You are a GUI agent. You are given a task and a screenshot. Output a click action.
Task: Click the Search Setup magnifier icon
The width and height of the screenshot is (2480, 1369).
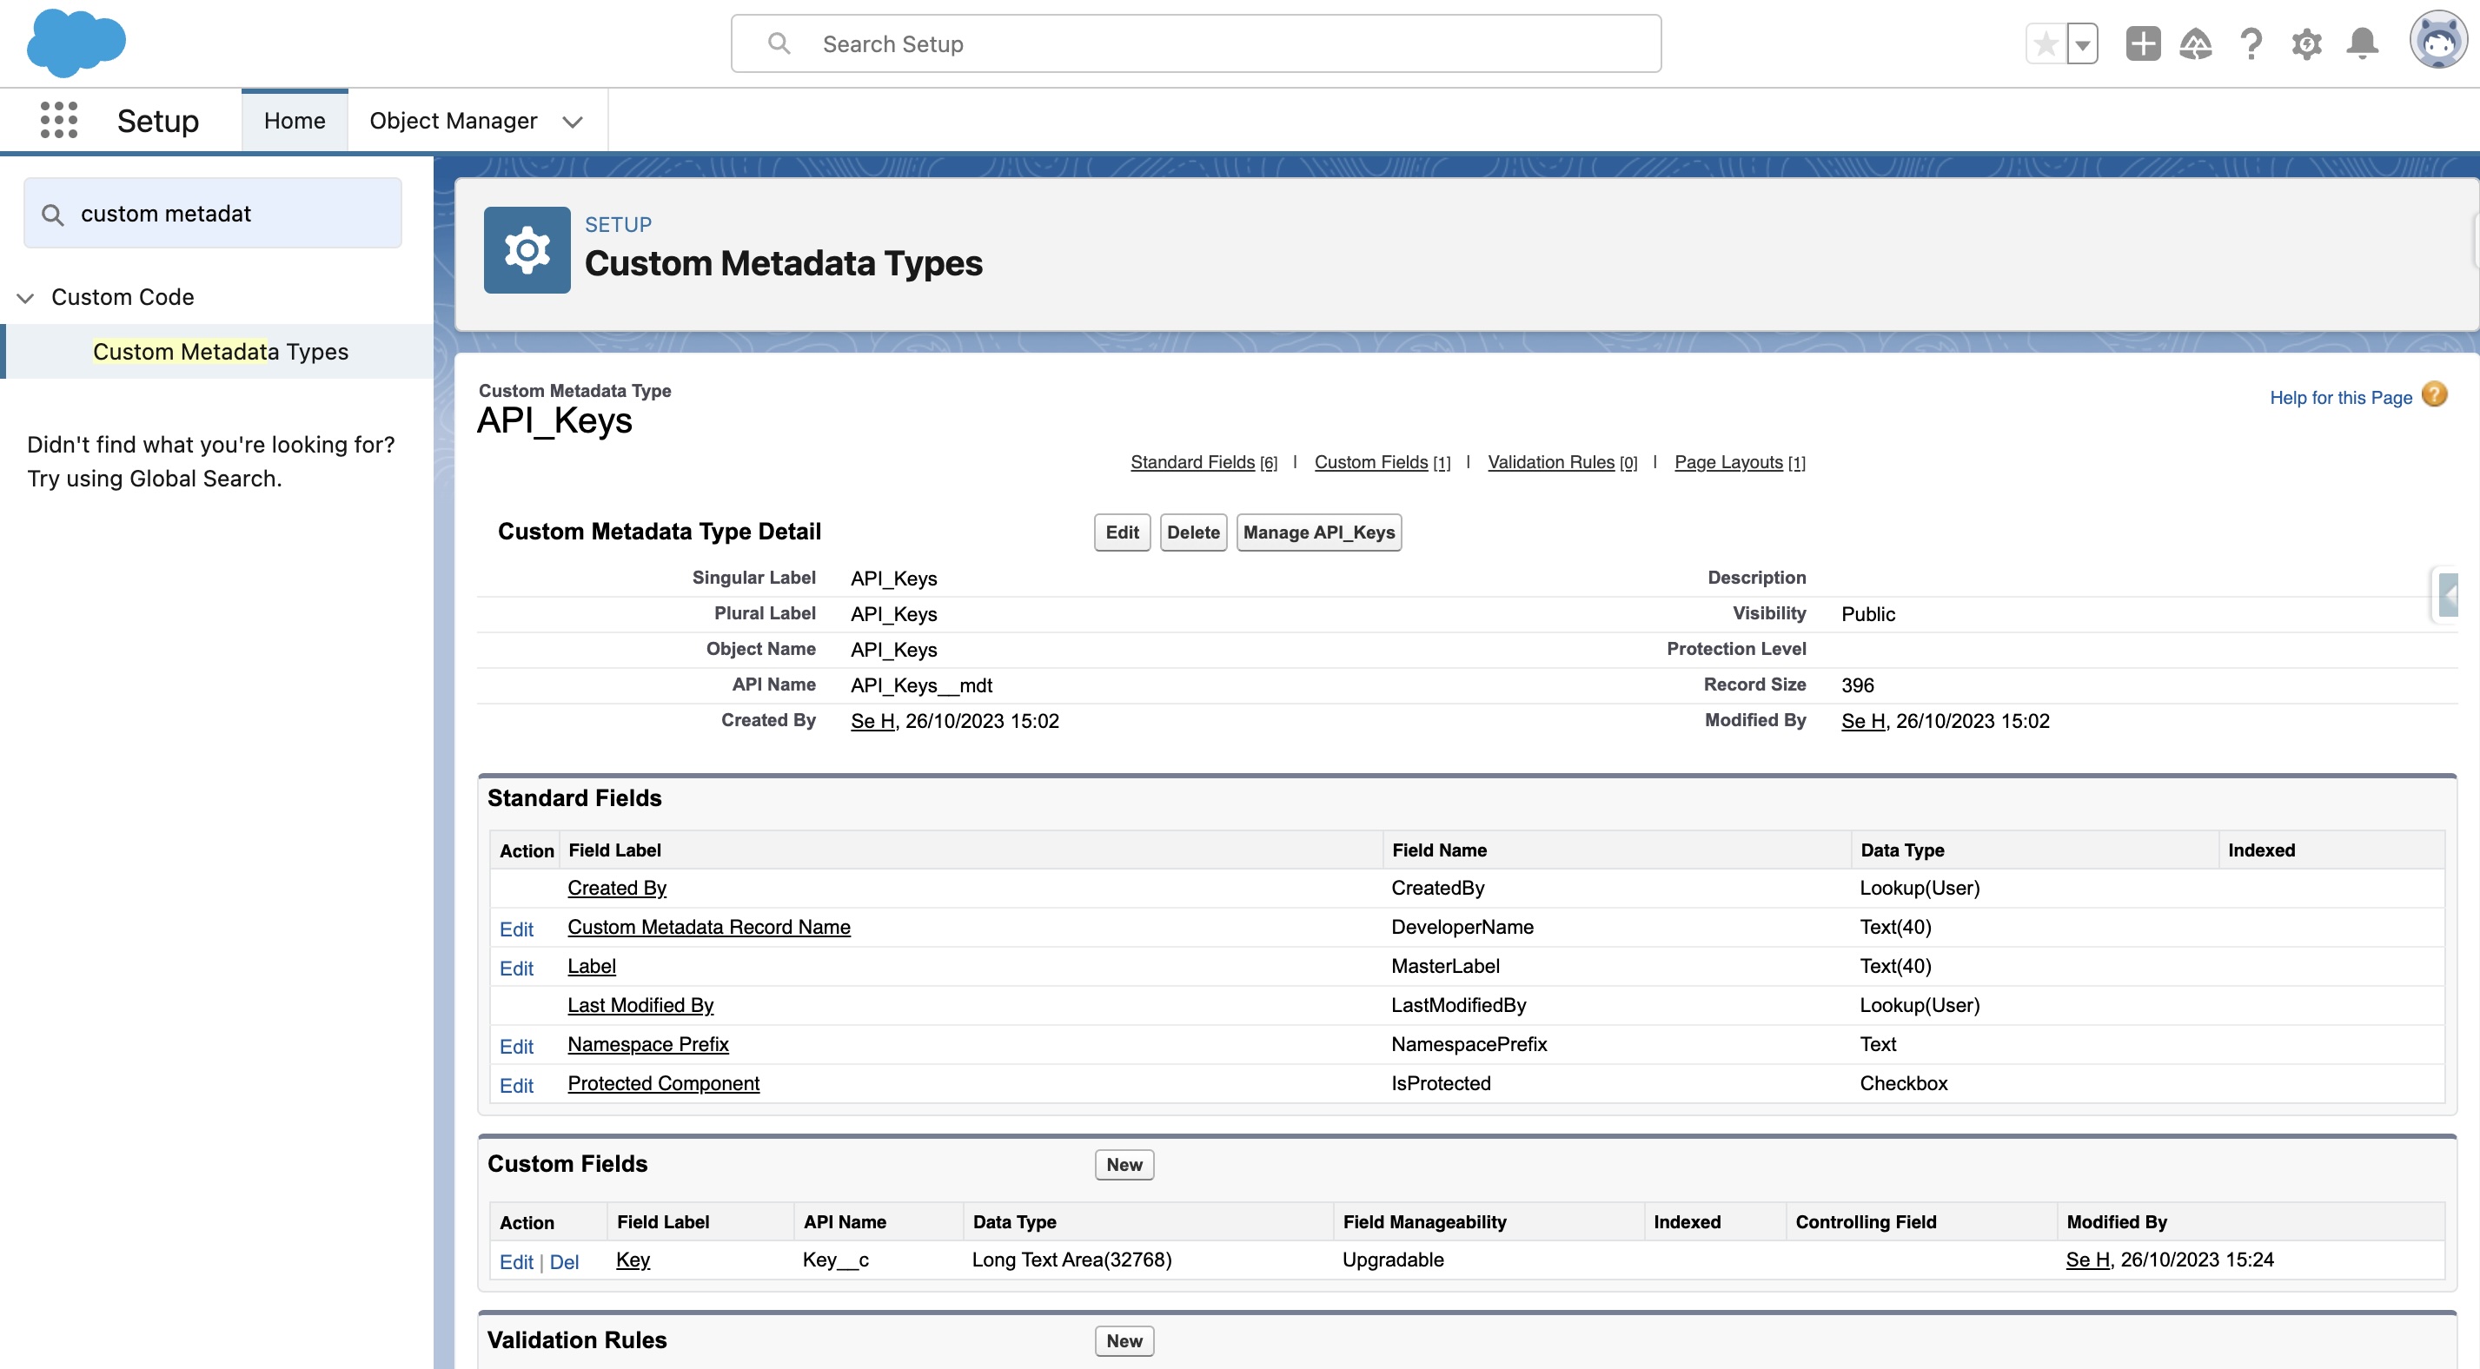(x=779, y=43)
